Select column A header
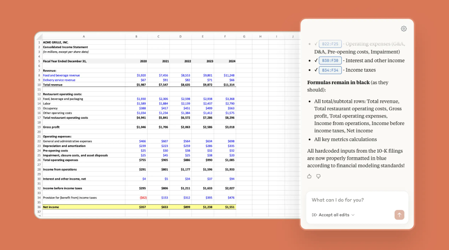This screenshot has width=449, height=250. tap(83, 37)
